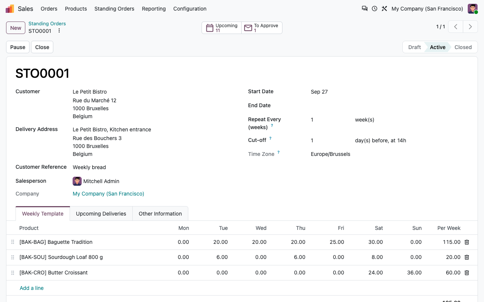Follow the Standing Orders breadcrumb link
Screen dimensions: 484x302
tap(47, 24)
